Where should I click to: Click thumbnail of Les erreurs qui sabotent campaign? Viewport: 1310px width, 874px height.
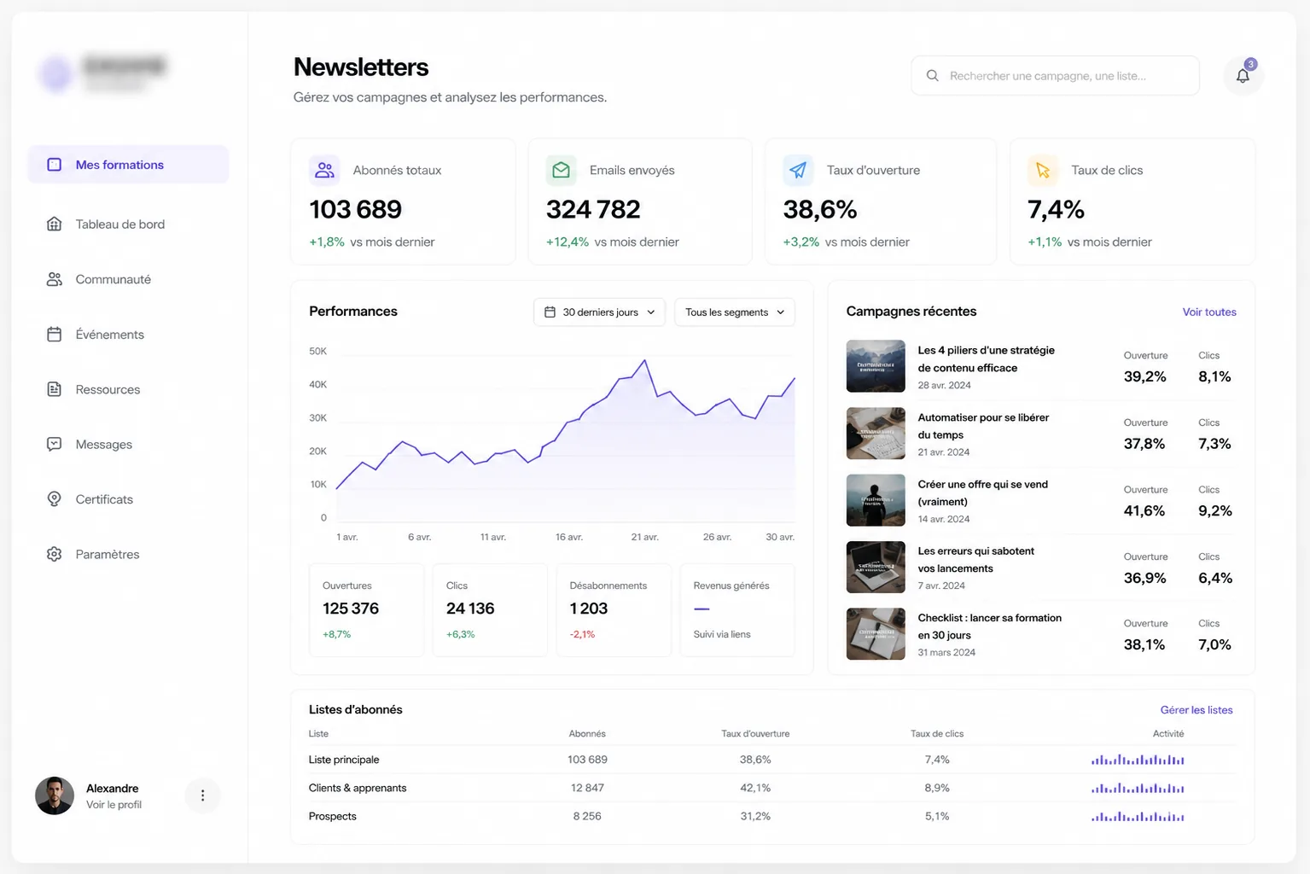click(876, 567)
